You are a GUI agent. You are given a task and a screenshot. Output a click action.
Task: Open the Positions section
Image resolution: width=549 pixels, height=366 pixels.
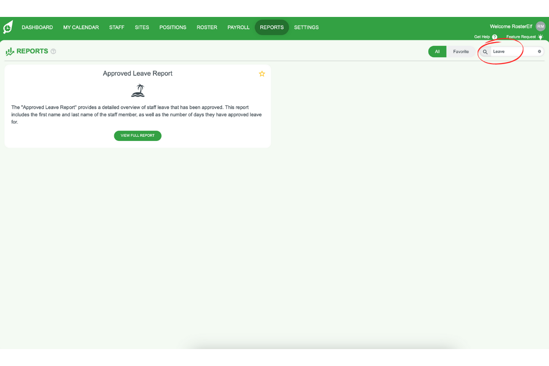pyautogui.click(x=172, y=27)
